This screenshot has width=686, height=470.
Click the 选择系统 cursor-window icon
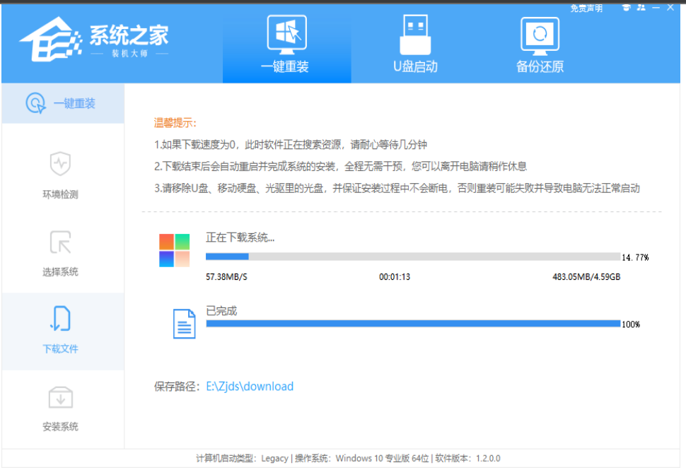coord(60,242)
